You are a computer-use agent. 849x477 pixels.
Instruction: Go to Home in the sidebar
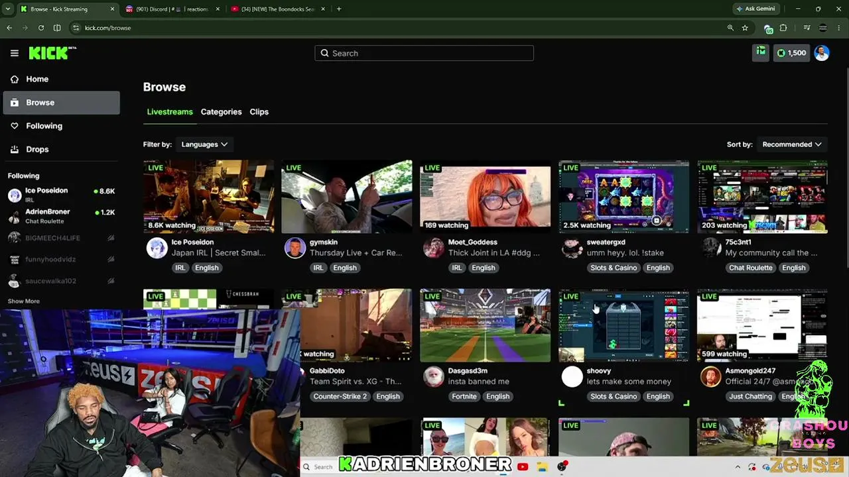[x=61, y=79]
